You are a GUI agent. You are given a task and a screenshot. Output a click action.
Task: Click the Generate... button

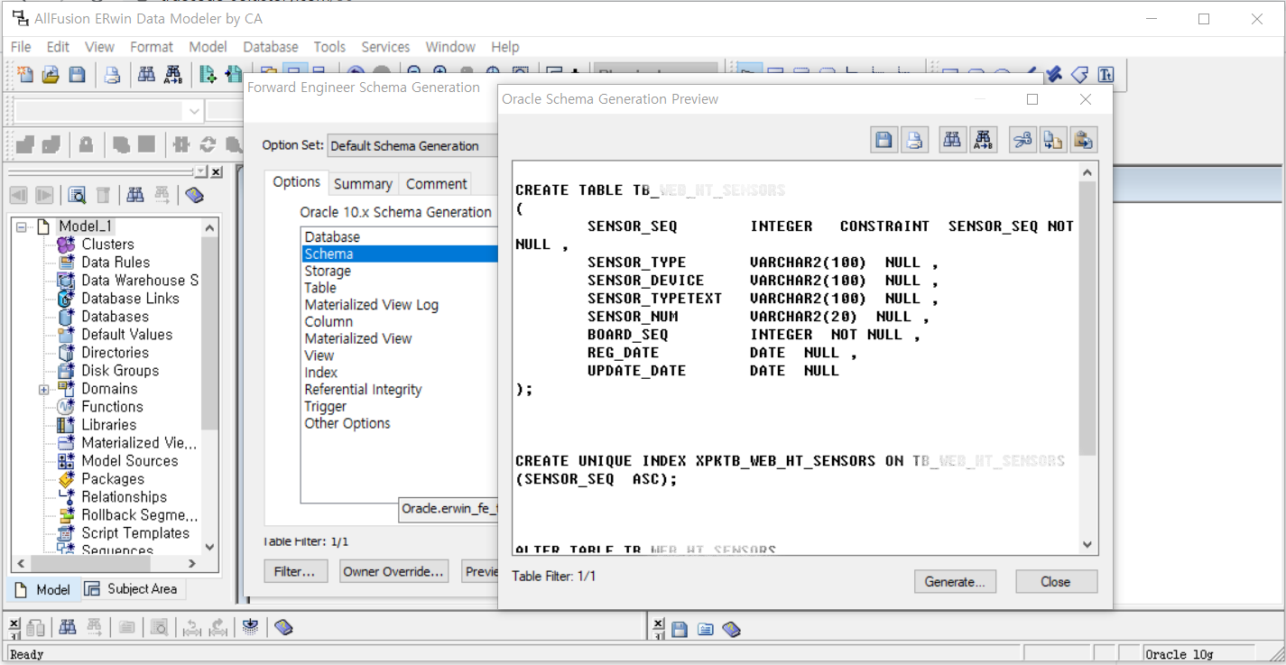tap(955, 582)
